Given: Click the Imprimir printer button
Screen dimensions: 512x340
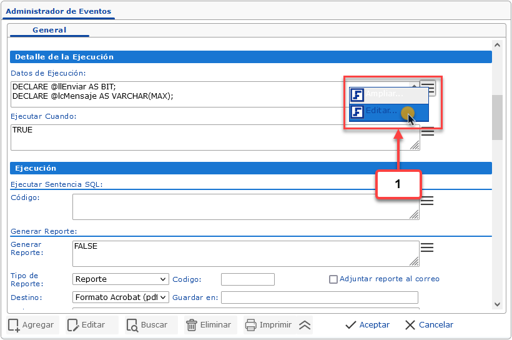Looking at the screenshot, I should pyautogui.click(x=270, y=325).
